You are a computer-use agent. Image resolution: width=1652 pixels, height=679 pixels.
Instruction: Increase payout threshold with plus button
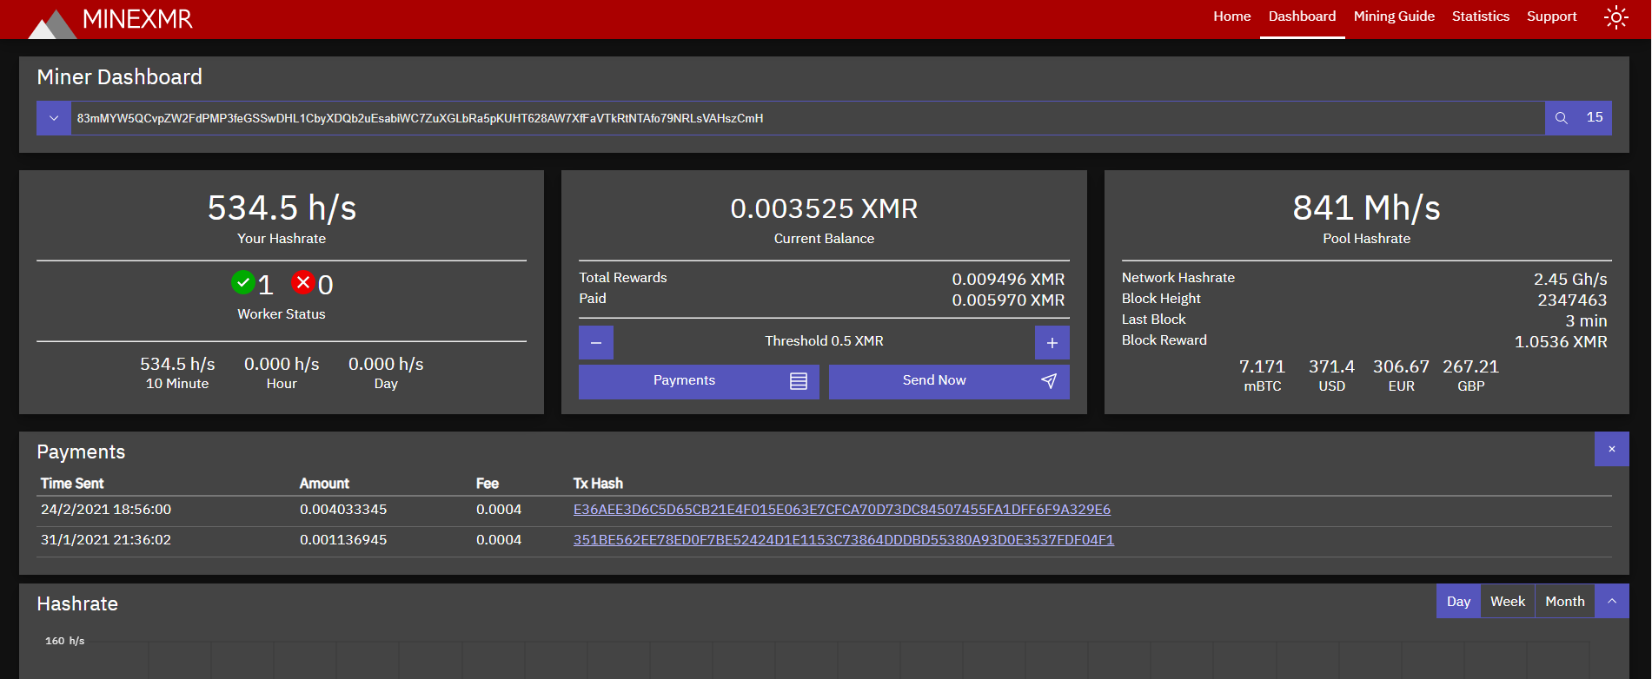coord(1052,342)
